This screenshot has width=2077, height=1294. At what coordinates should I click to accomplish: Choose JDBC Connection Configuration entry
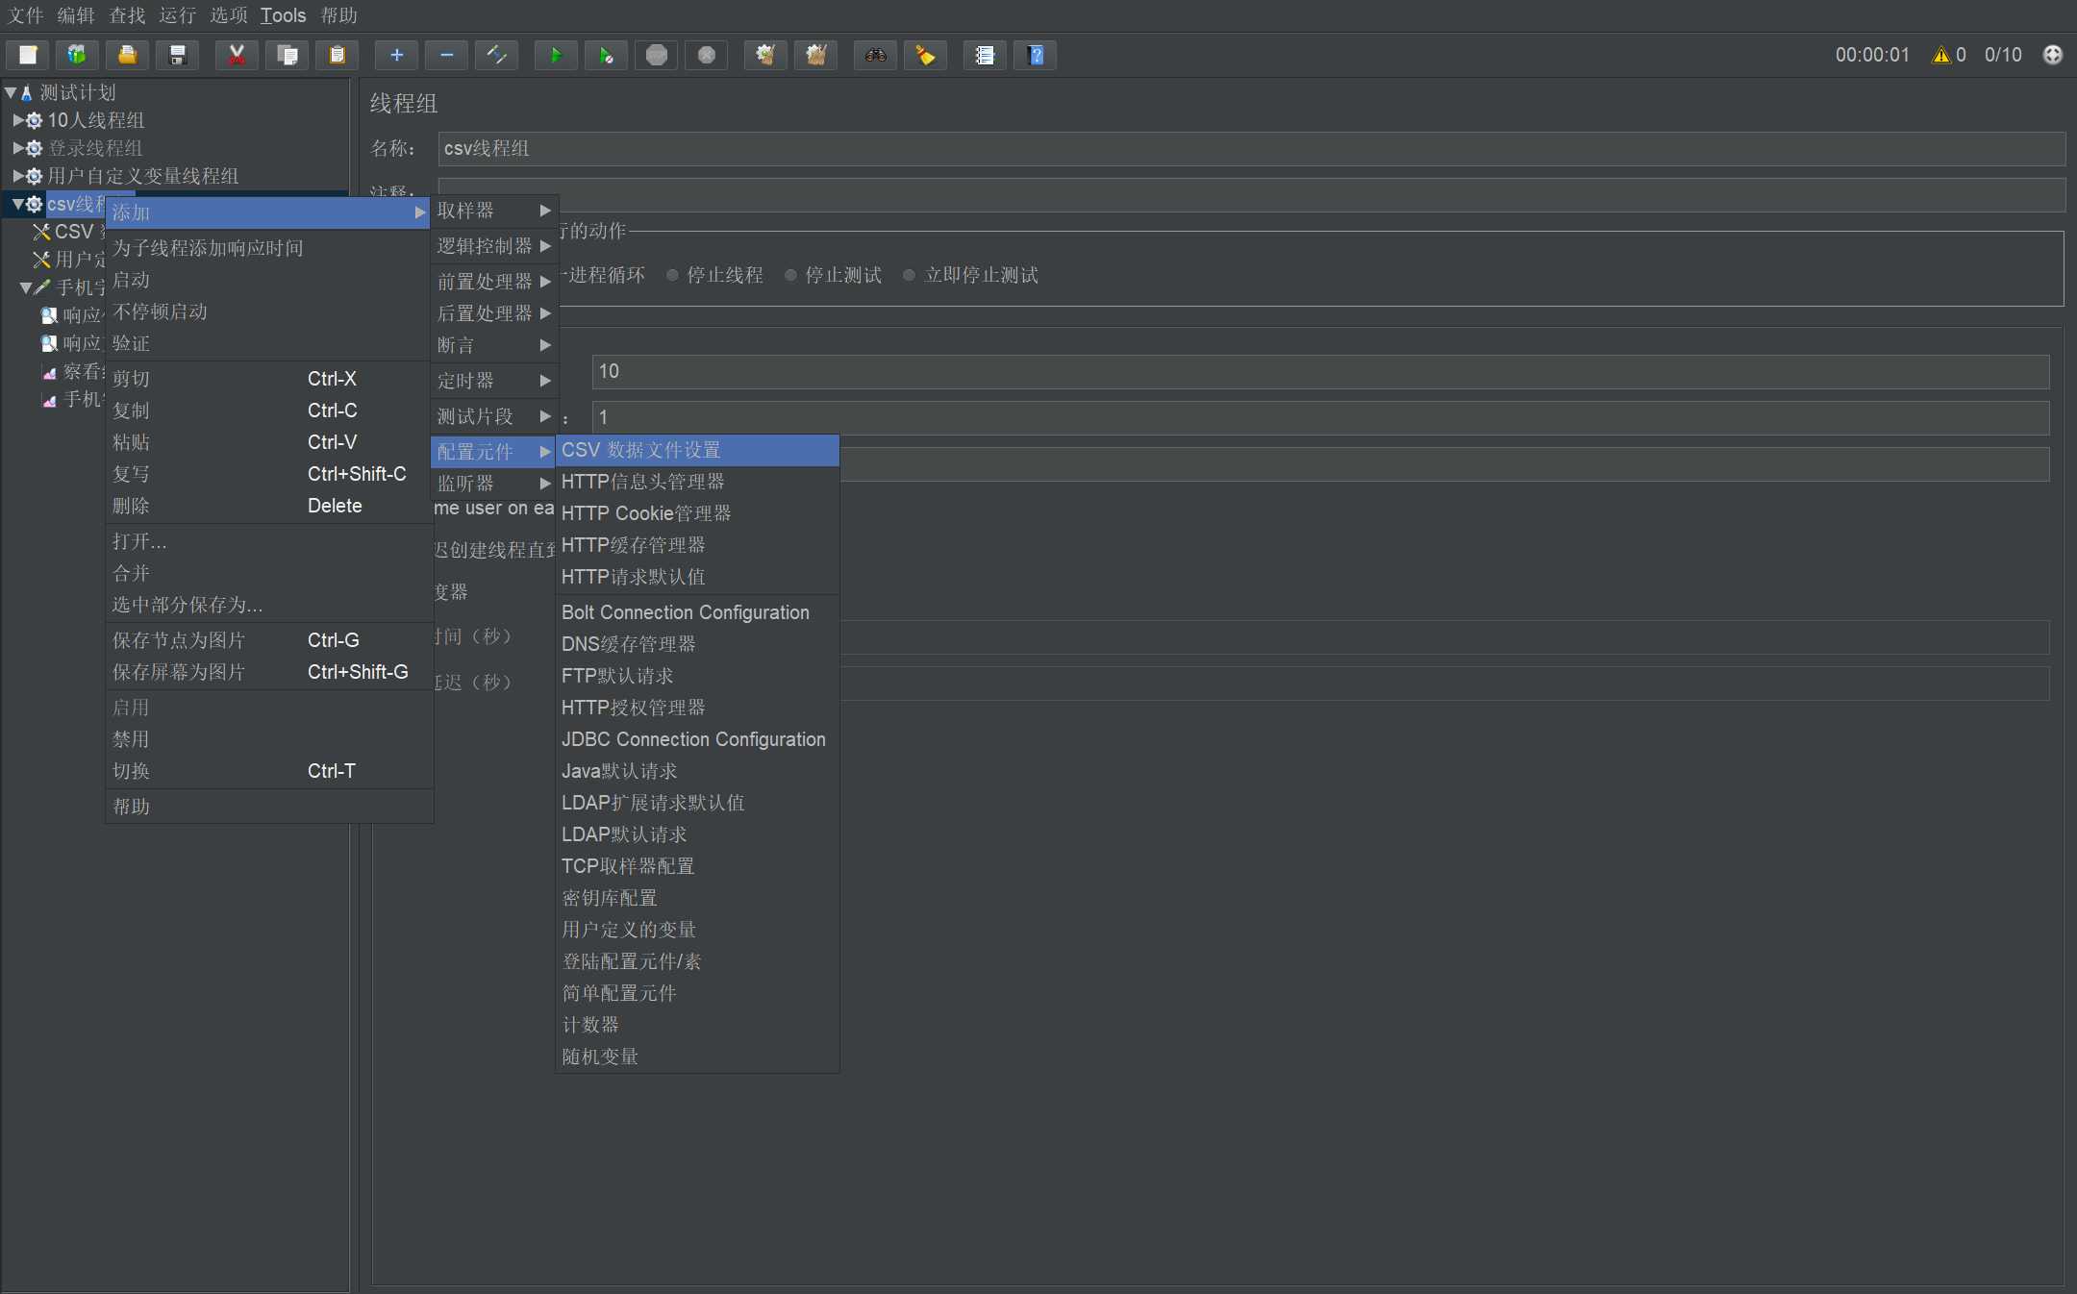[697, 739]
